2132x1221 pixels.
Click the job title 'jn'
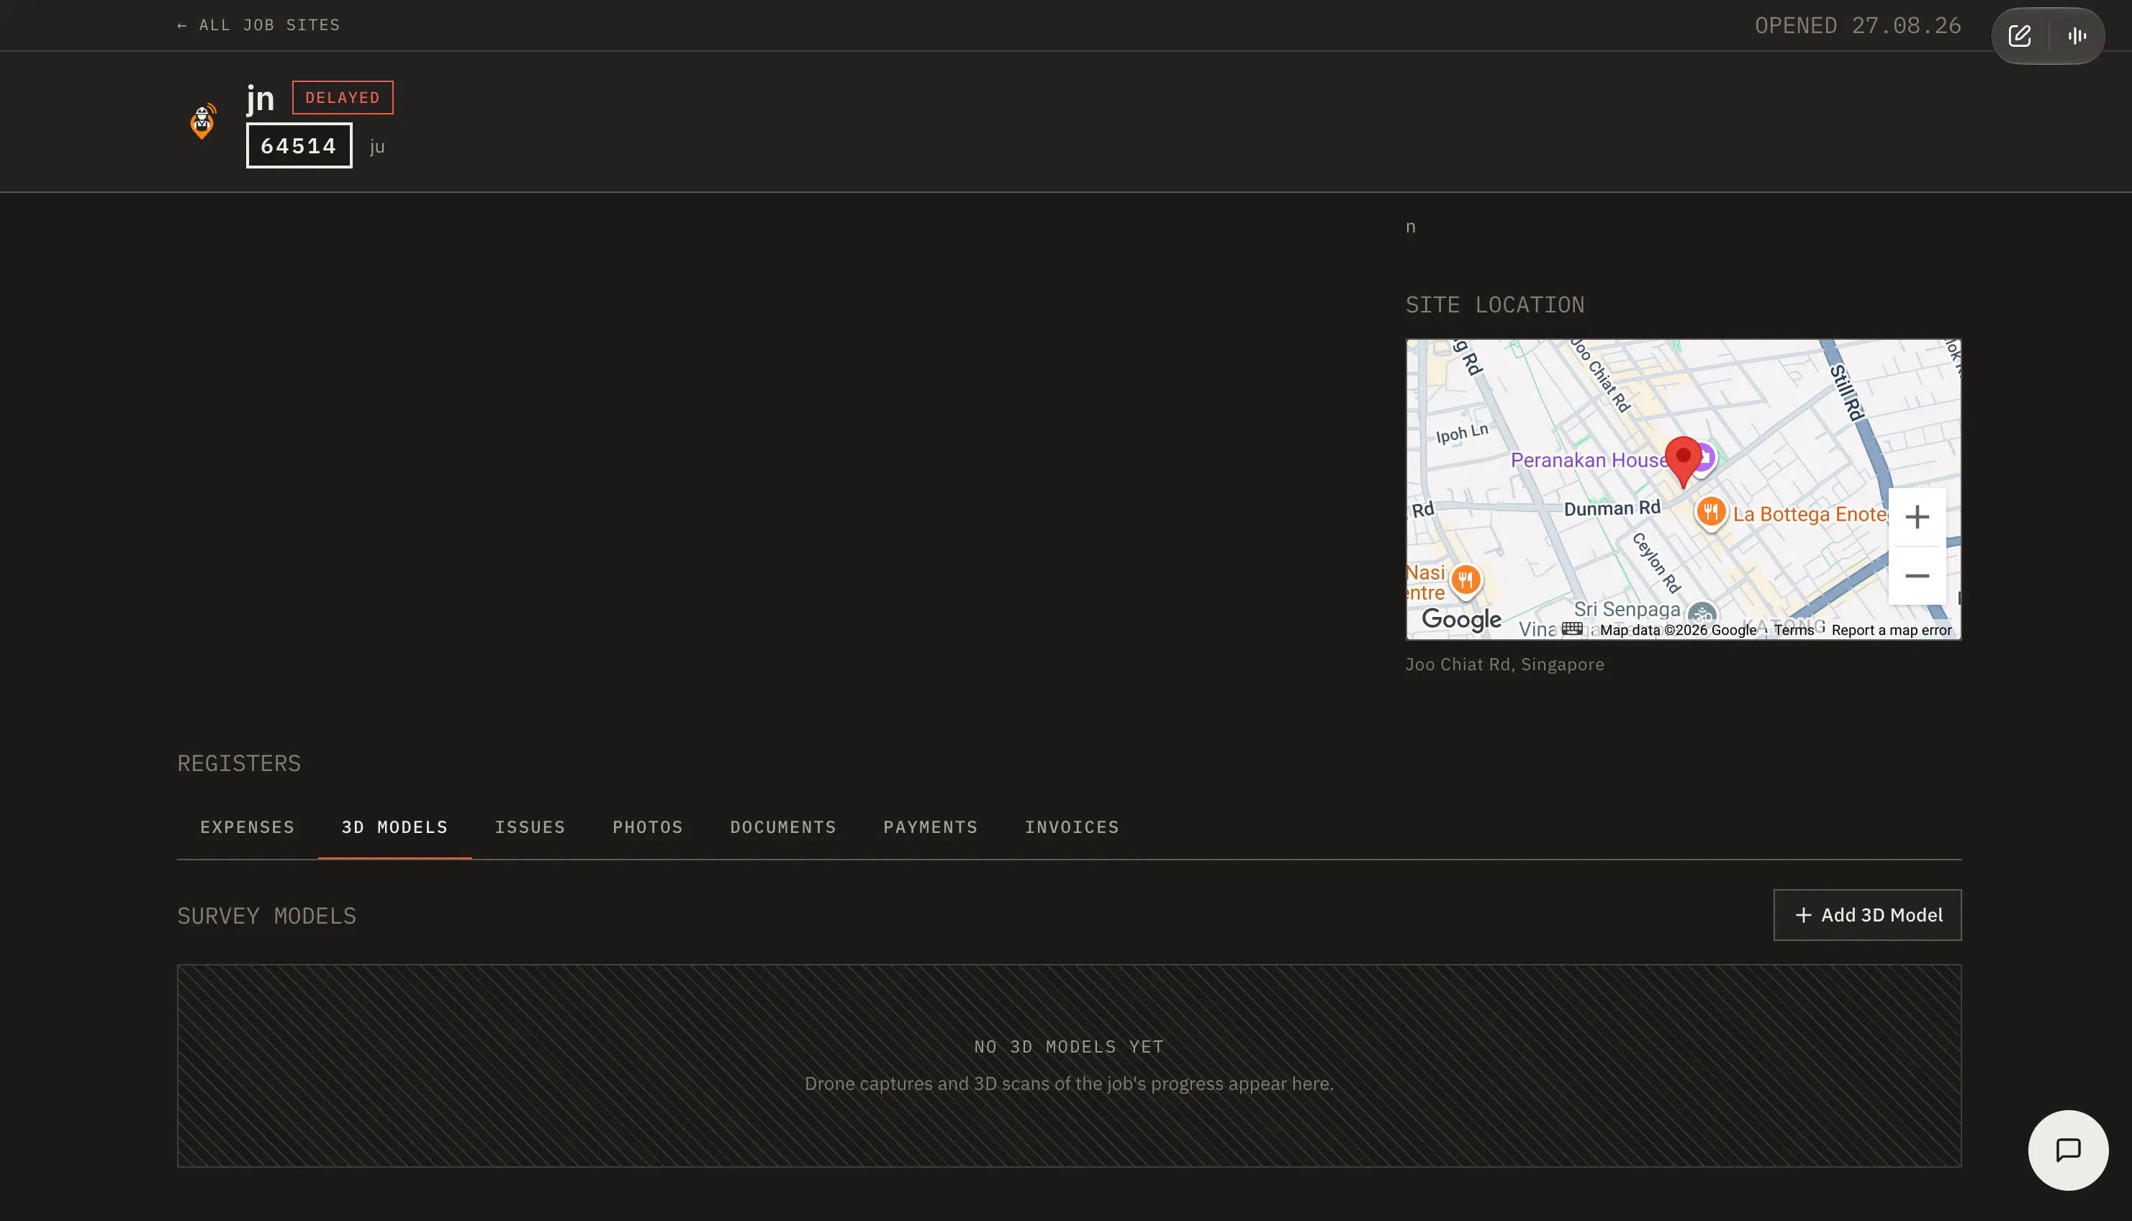[261, 98]
